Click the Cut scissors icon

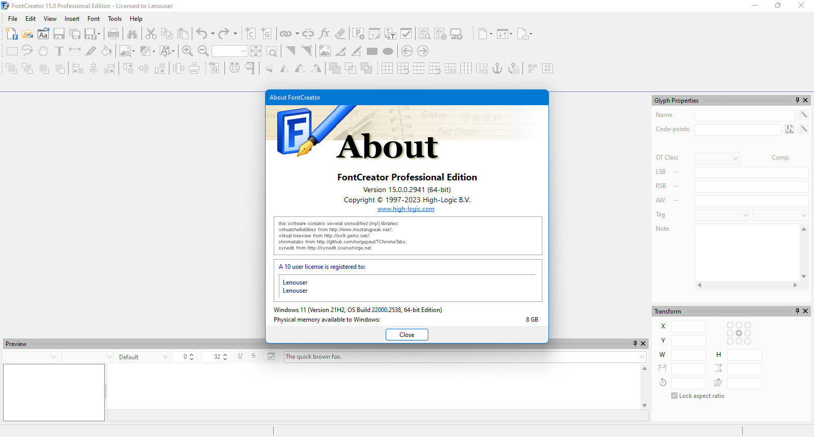point(151,34)
